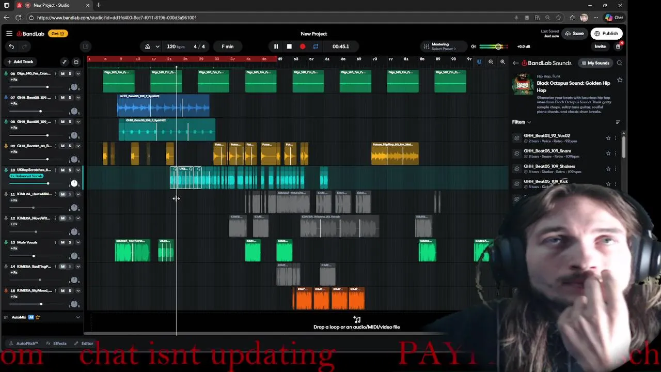Click the BandLab logo
The image size is (661, 372).
(x=30, y=34)
